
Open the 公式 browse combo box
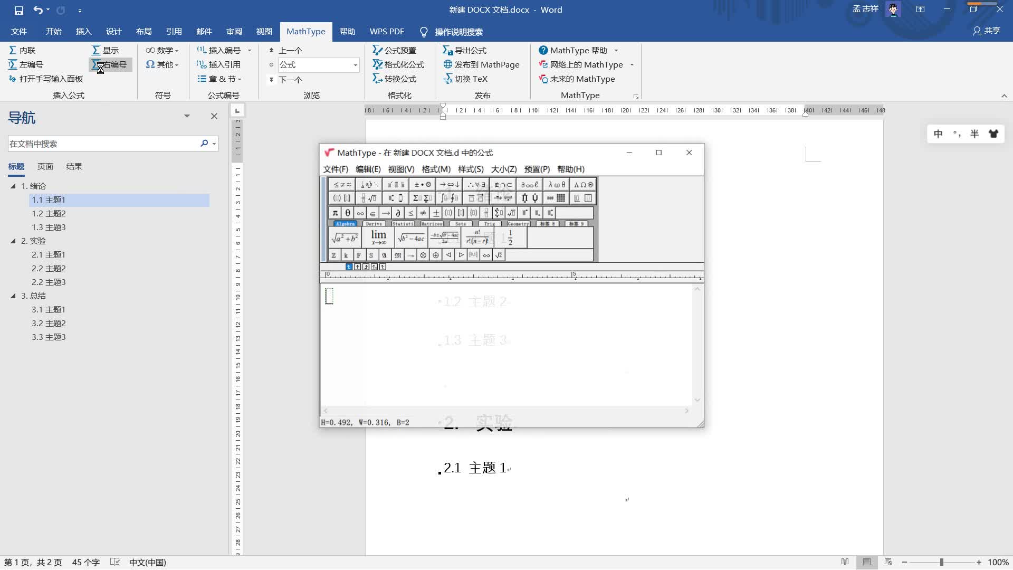click(x=355, y=65)
